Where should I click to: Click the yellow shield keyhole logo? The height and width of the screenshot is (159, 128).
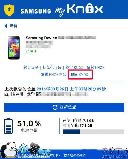pos(9,10)
